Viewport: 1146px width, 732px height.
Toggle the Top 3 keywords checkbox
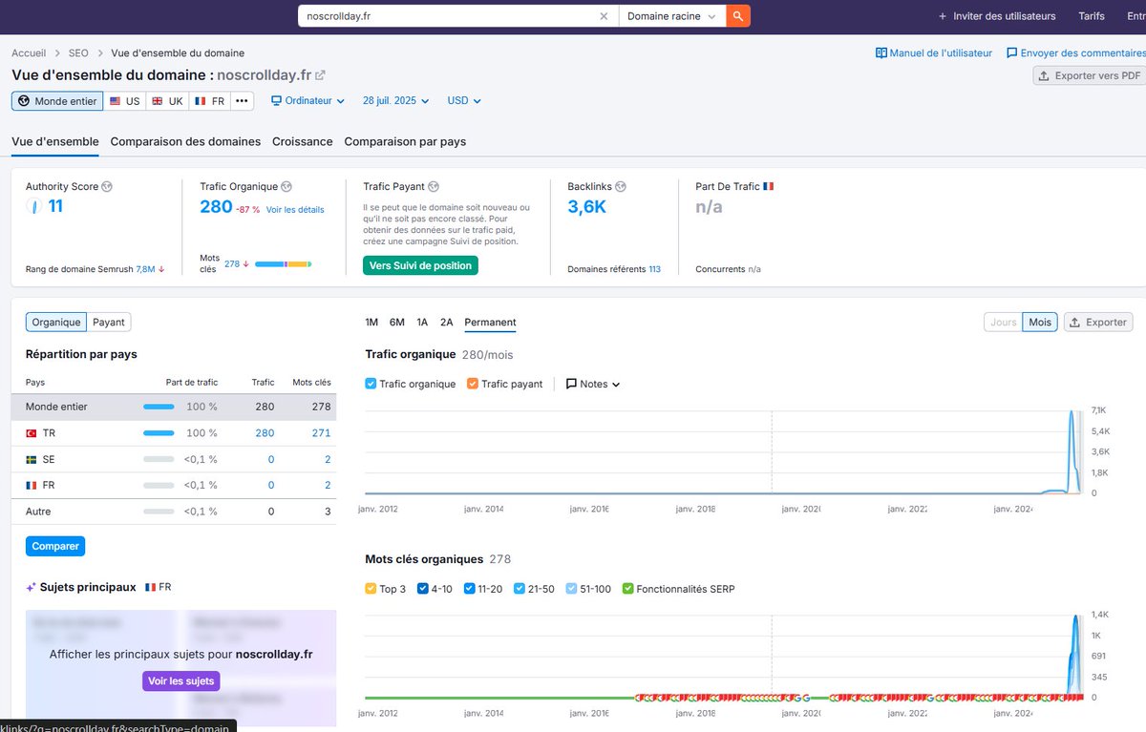(371, 589)
